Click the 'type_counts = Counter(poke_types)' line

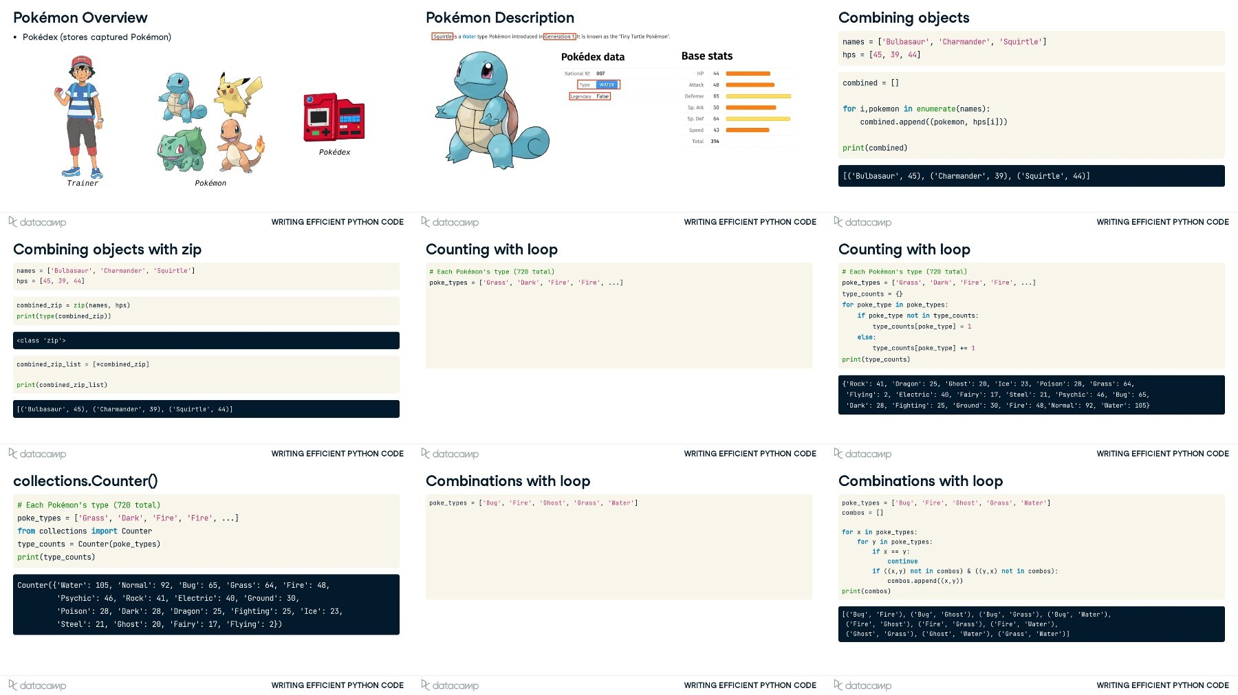click(x=89, y=544)
